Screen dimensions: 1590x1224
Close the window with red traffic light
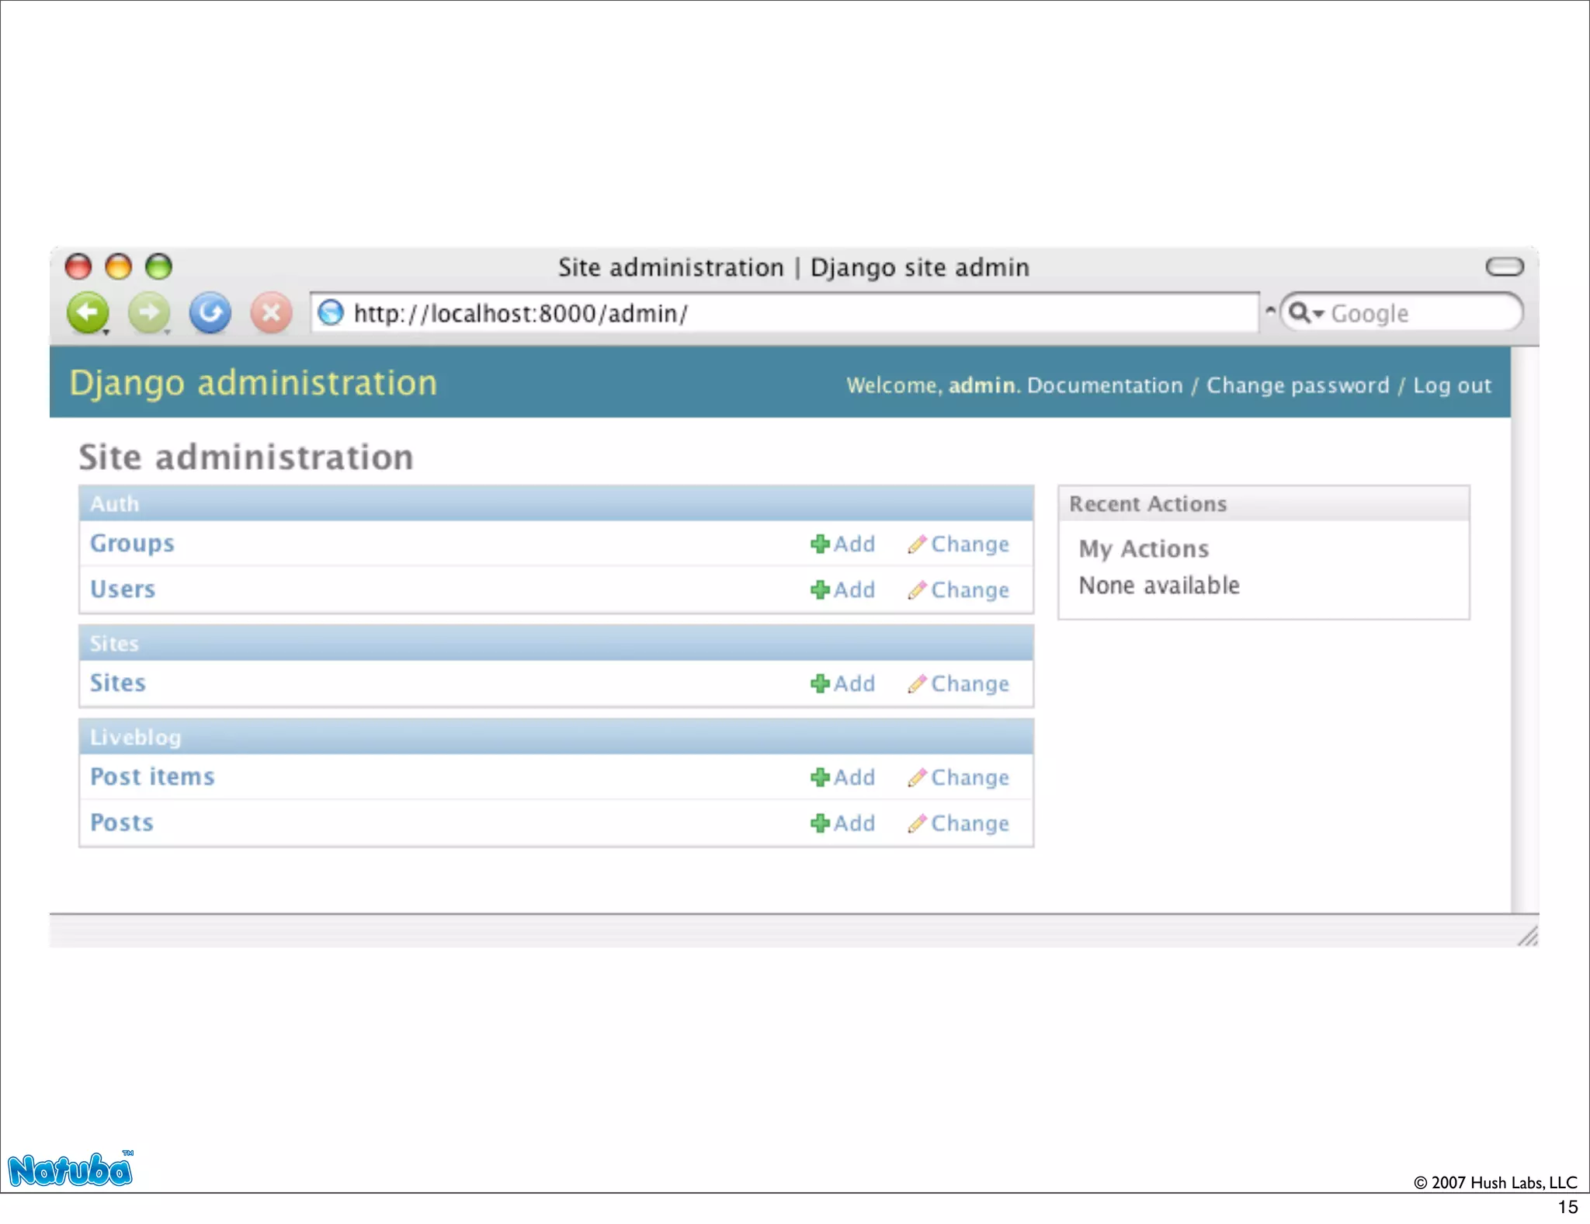coord(78,266)
